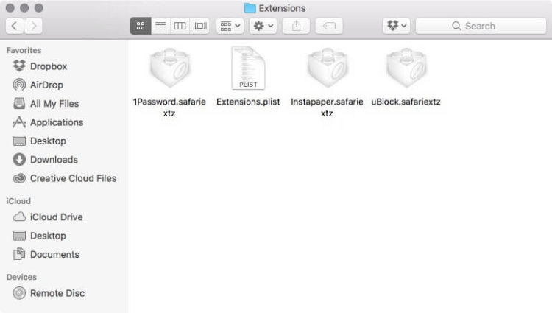The image size is (552, 313).
Task: Open Documents in the sidebar
Action: point(46,254)
